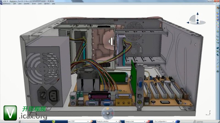Open the Help menu
The height and width of the screenshot is (123, 220).
click(x=54, y=4)
